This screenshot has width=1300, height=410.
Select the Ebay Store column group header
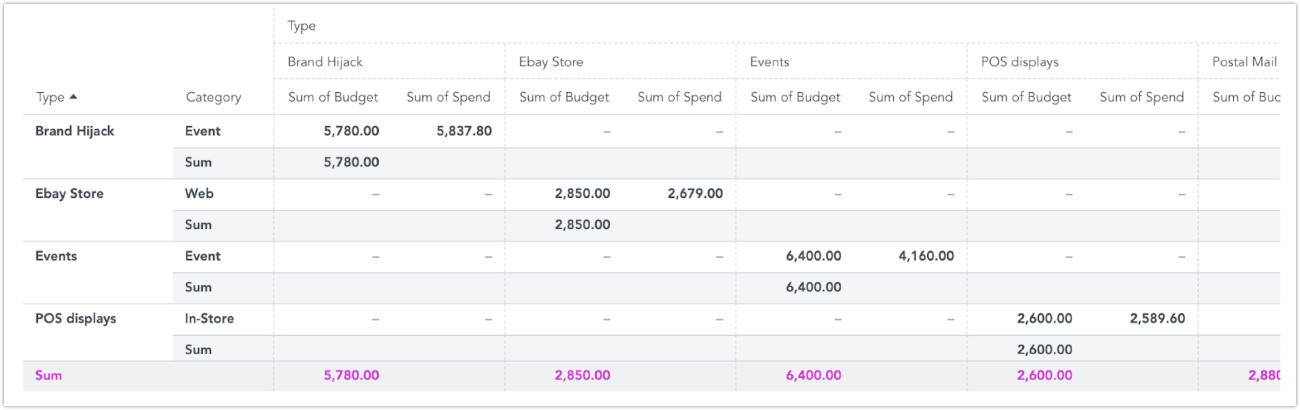[x=551, y=61]
